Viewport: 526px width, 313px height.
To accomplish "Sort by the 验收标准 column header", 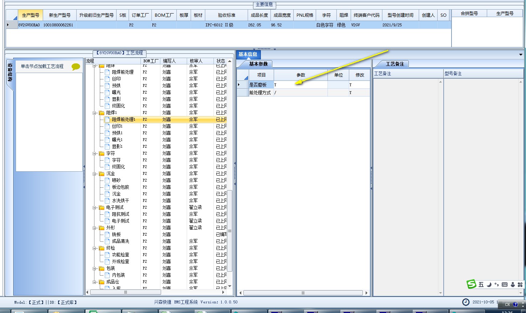I will point(227,15).
